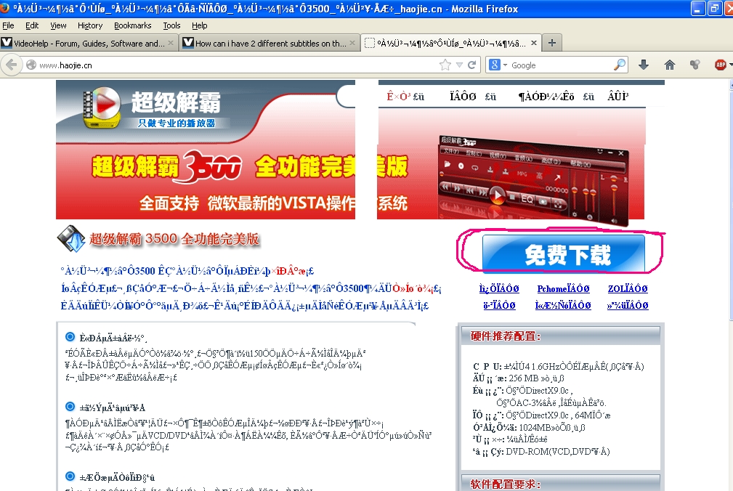
Task: Go to the Home page icon
Action: pos(669,65)
